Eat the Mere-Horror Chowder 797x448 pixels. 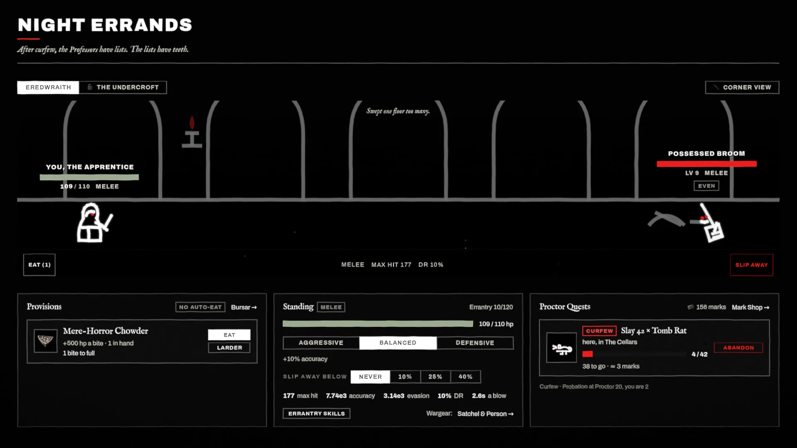229,335
